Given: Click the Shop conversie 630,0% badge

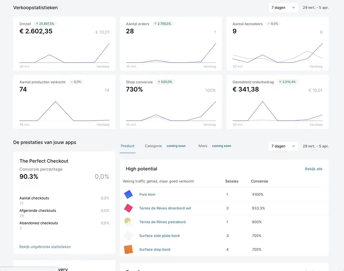Looking at the screenshot, I should coord(165,82).
